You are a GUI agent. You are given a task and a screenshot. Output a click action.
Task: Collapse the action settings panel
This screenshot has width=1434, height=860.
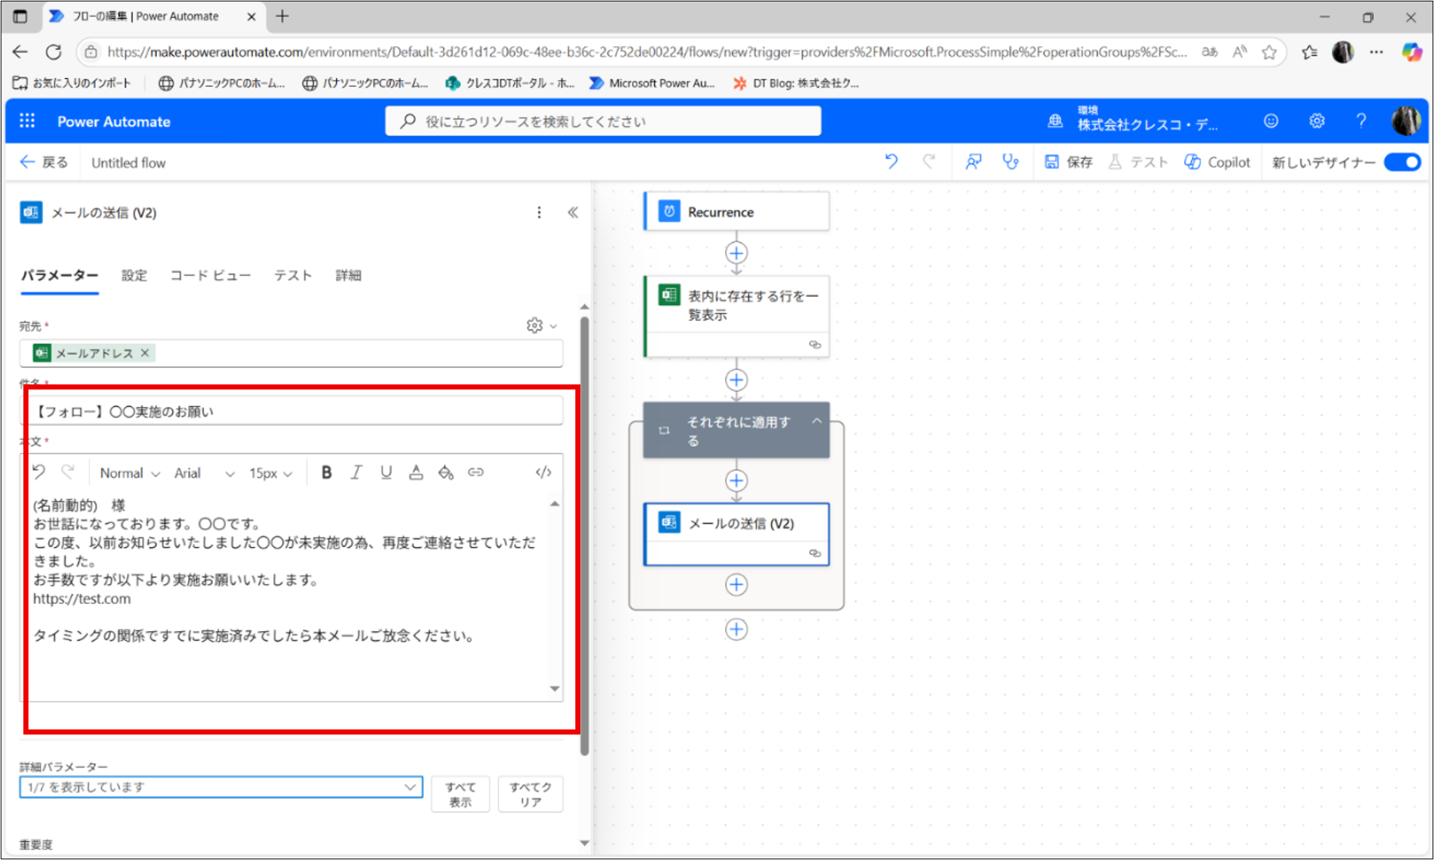(x=573, y=212)
